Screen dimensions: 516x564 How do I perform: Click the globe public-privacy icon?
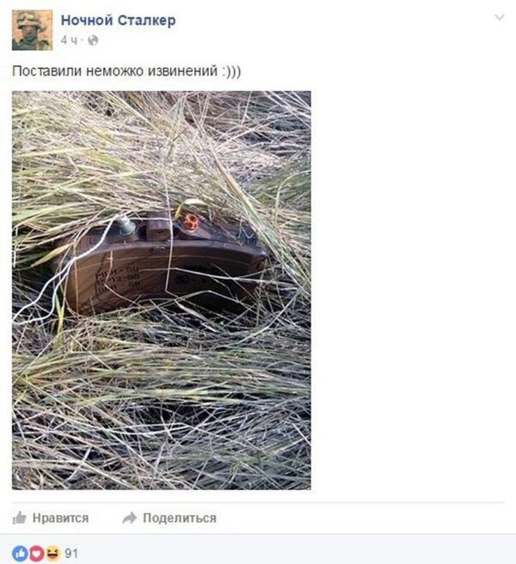click(93, 40)
